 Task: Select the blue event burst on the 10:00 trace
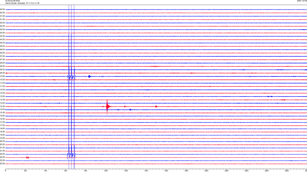coord(90,76)
